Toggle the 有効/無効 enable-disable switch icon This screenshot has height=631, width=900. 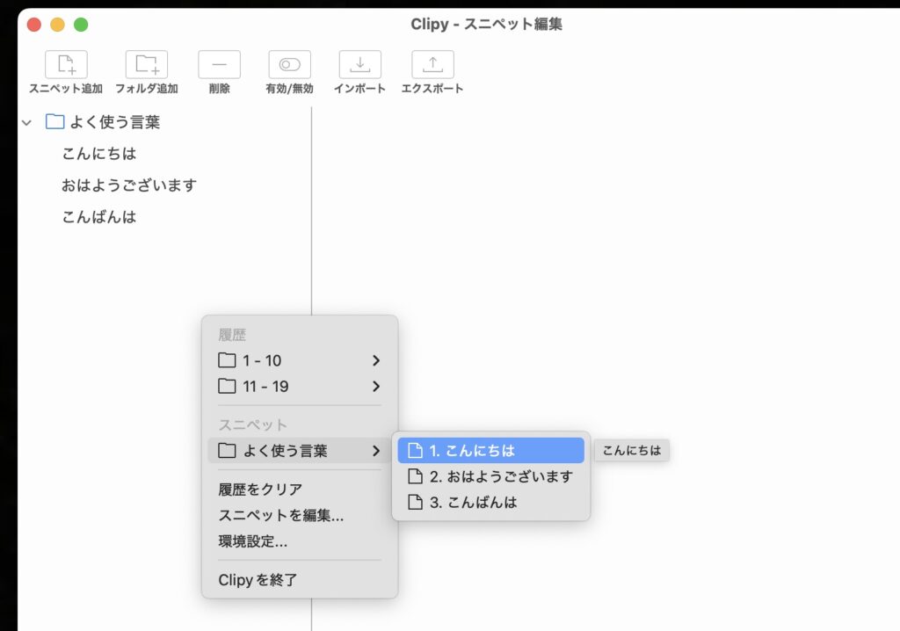pyautogui.click(x=289, y=65)
